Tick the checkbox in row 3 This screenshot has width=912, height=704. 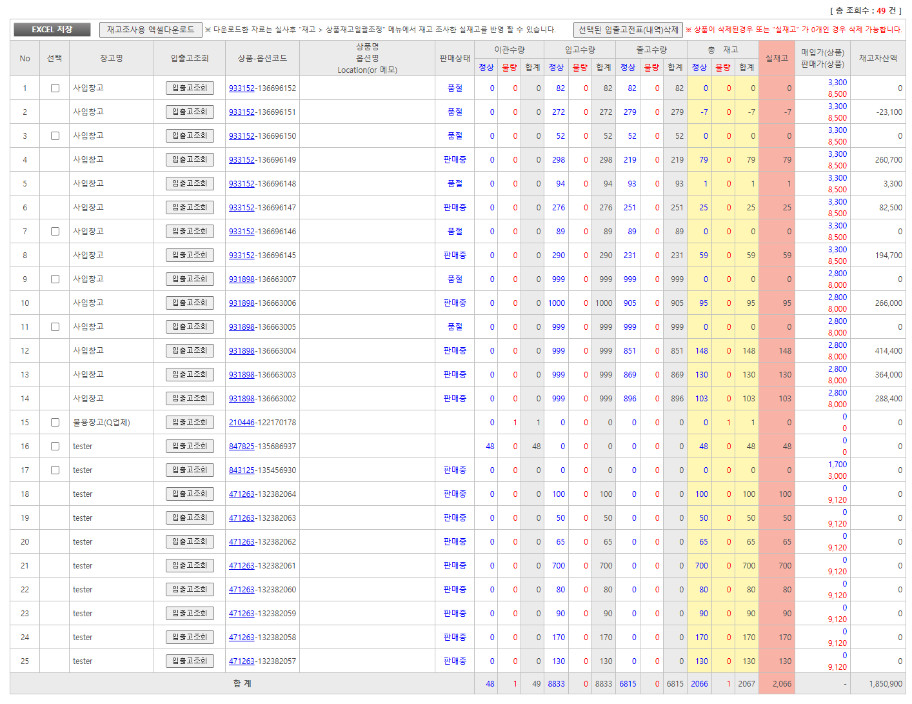(55, 136)
